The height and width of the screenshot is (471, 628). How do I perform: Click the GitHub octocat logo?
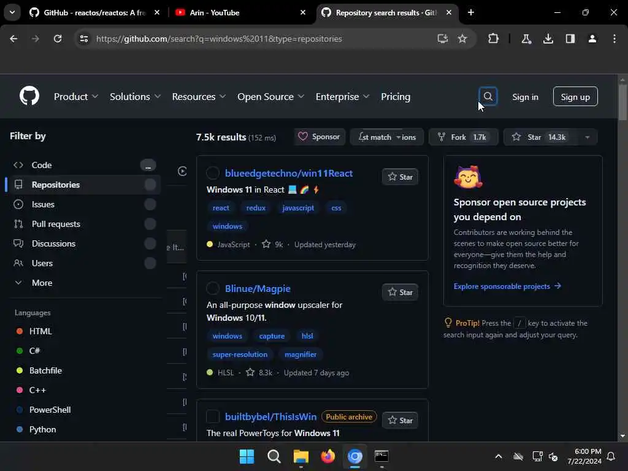29,96
